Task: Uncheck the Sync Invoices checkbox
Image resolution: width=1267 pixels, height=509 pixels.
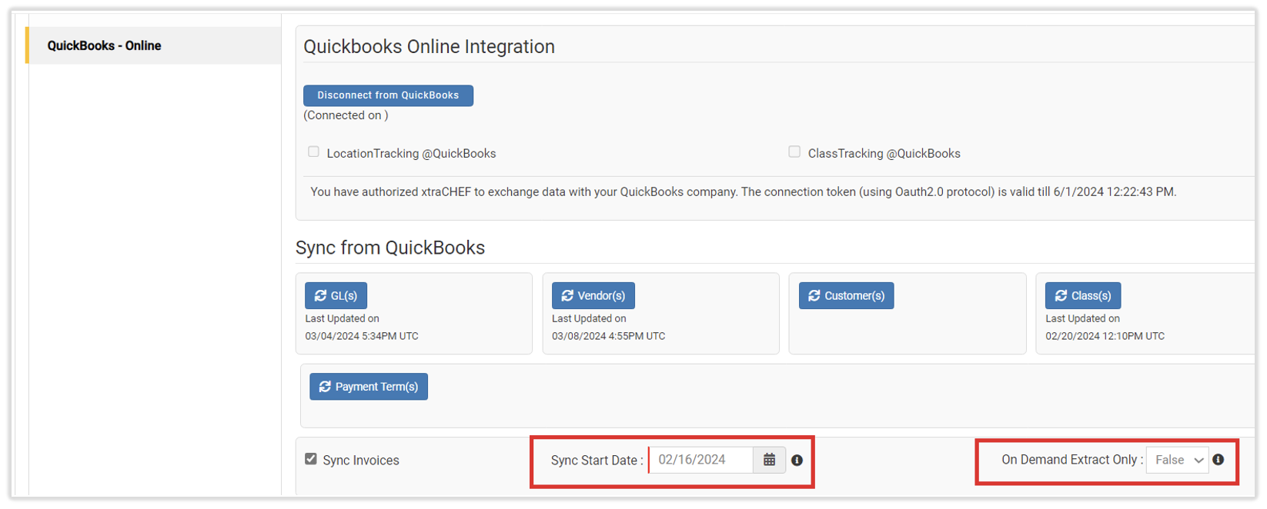Action: [x=311, y=459]
